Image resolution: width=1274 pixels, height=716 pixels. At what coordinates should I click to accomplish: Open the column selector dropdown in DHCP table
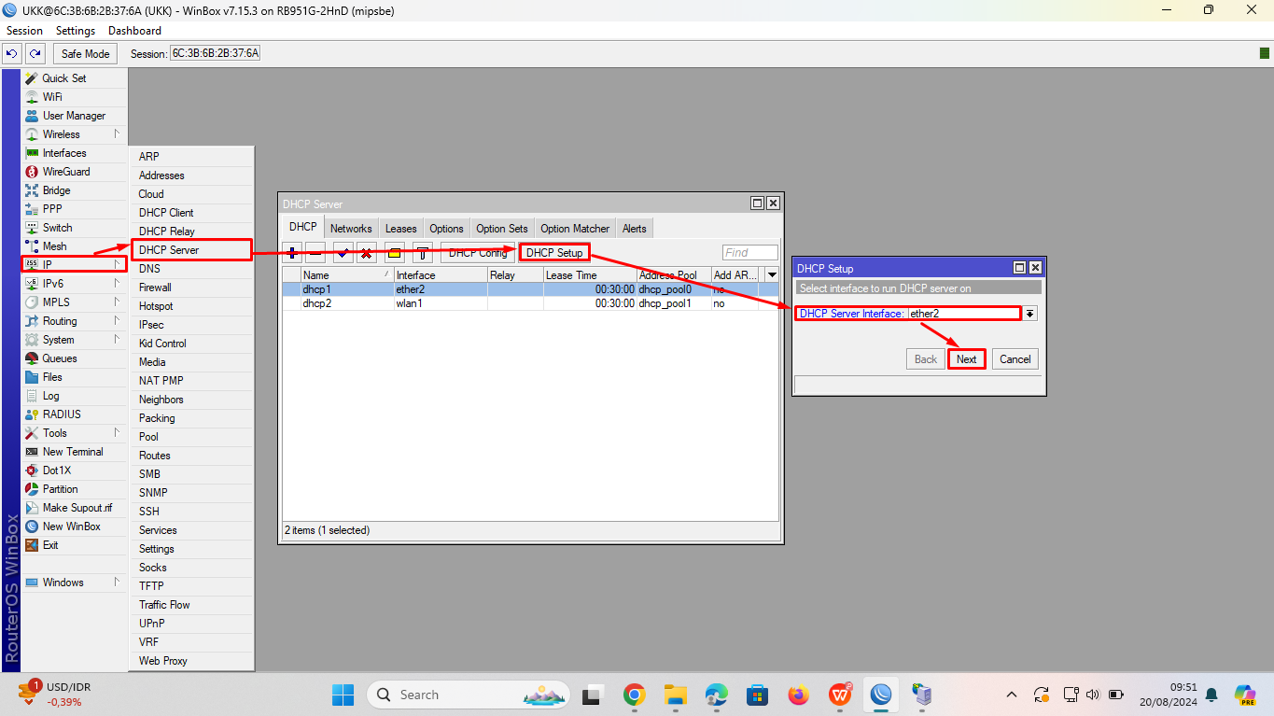click(x=772, y=275)
